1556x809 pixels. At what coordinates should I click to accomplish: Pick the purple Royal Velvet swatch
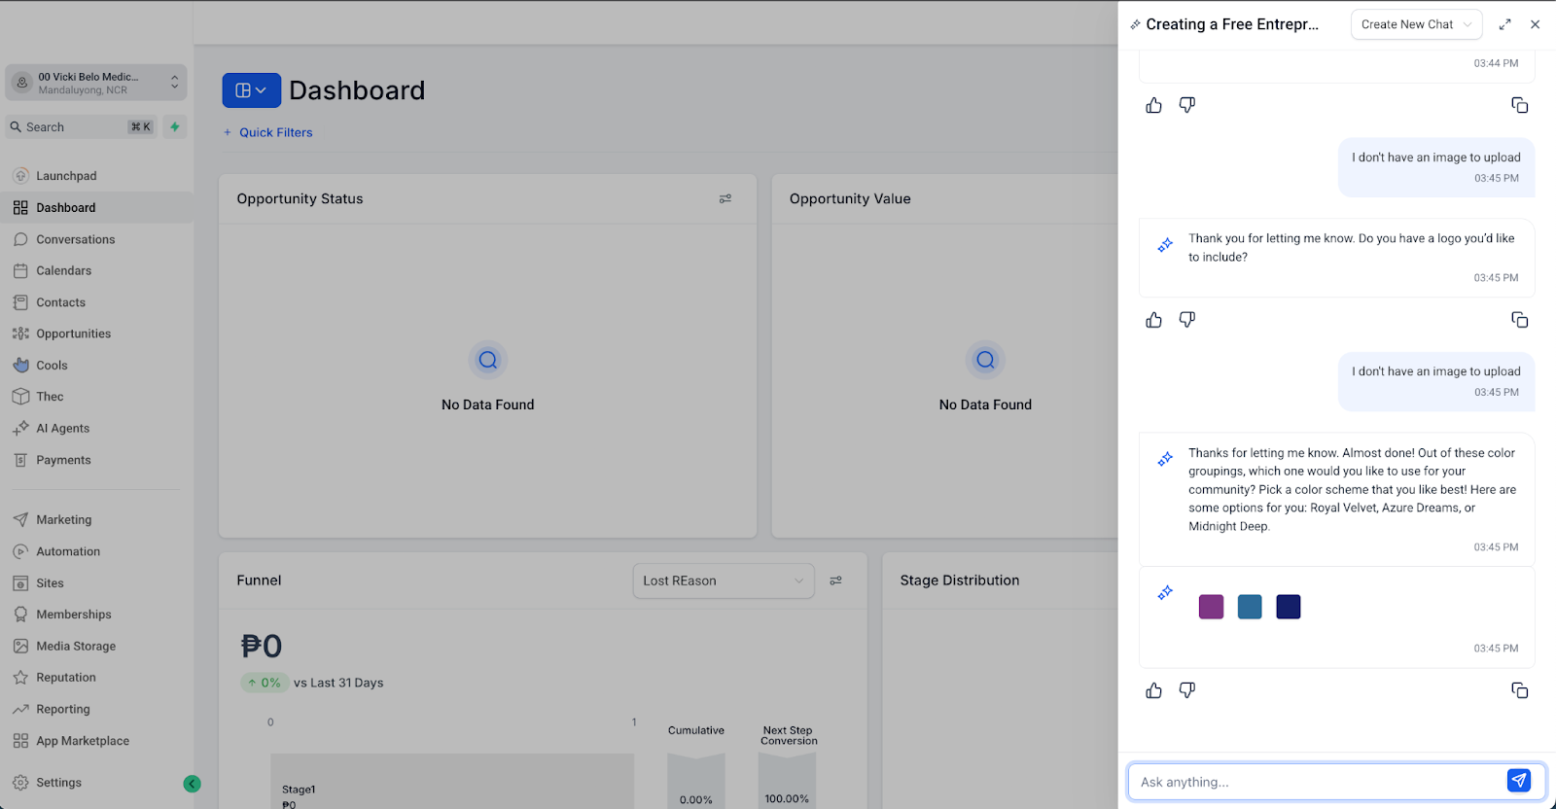pyautogui.click(x=1211, y=607)
